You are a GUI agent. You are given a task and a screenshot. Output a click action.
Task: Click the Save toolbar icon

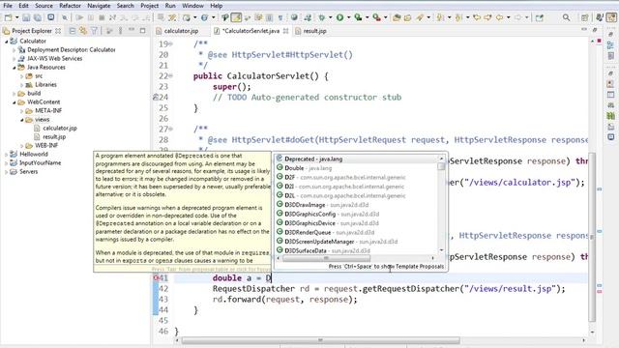click(26, 17)
